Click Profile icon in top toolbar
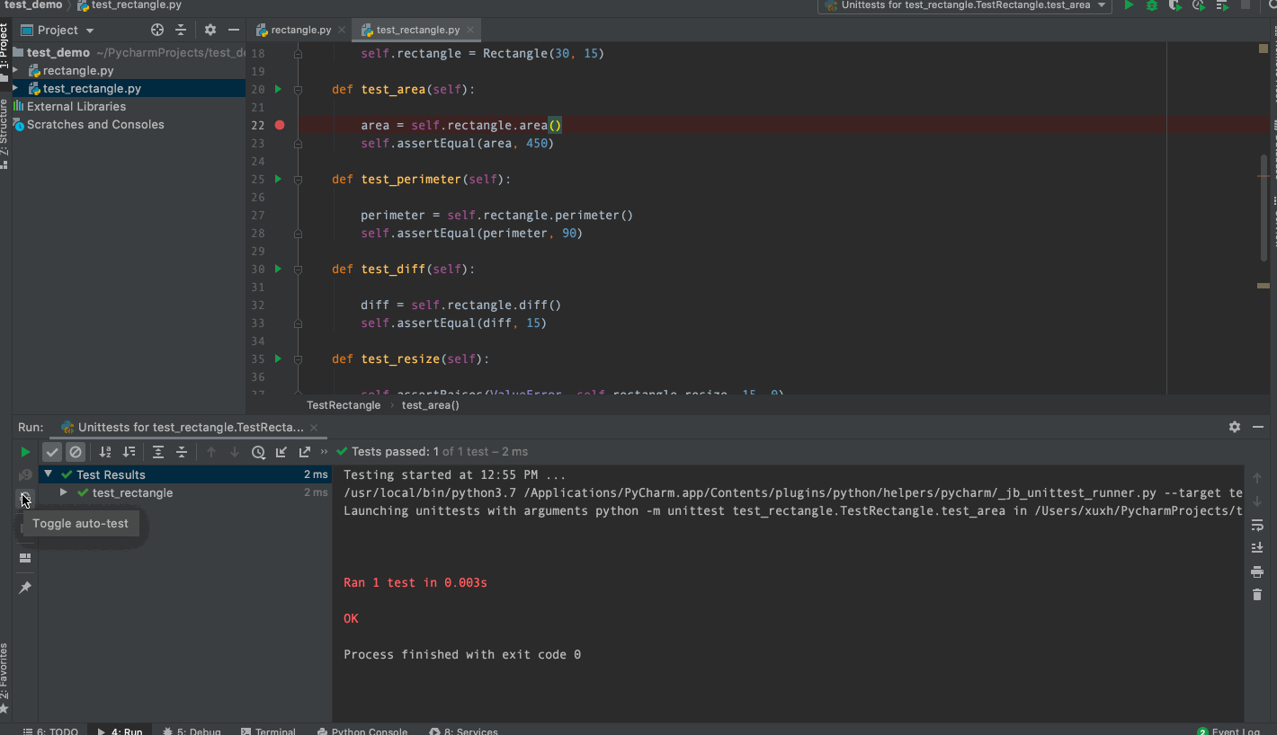 click(1199, 5)
